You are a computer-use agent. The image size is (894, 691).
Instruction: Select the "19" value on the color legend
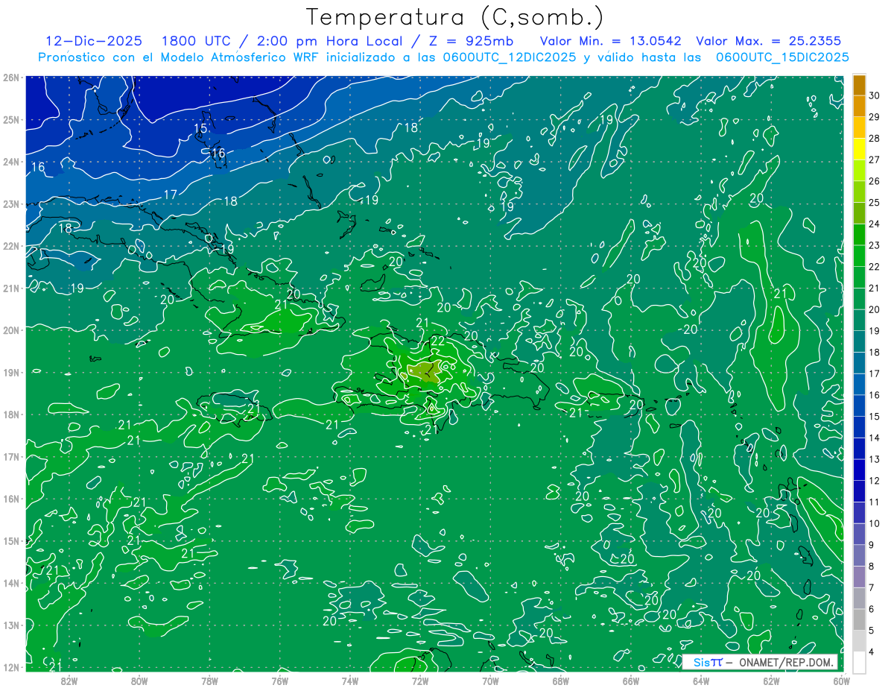coord(875,330)
